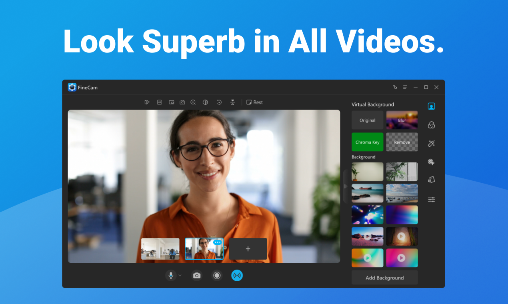508x304 pixels.
Task: Choose the cloudy beach background
Action: pos(402,193)
